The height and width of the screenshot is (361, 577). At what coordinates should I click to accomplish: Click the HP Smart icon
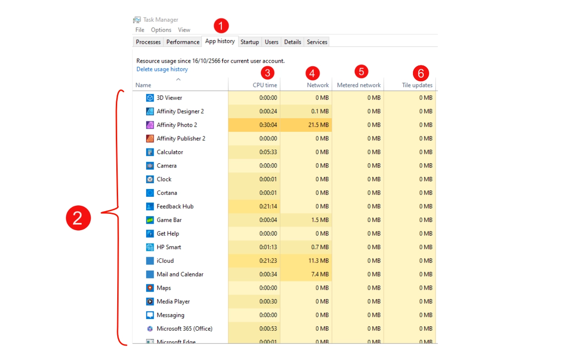150,247
